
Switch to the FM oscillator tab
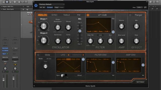coord(79,15)
